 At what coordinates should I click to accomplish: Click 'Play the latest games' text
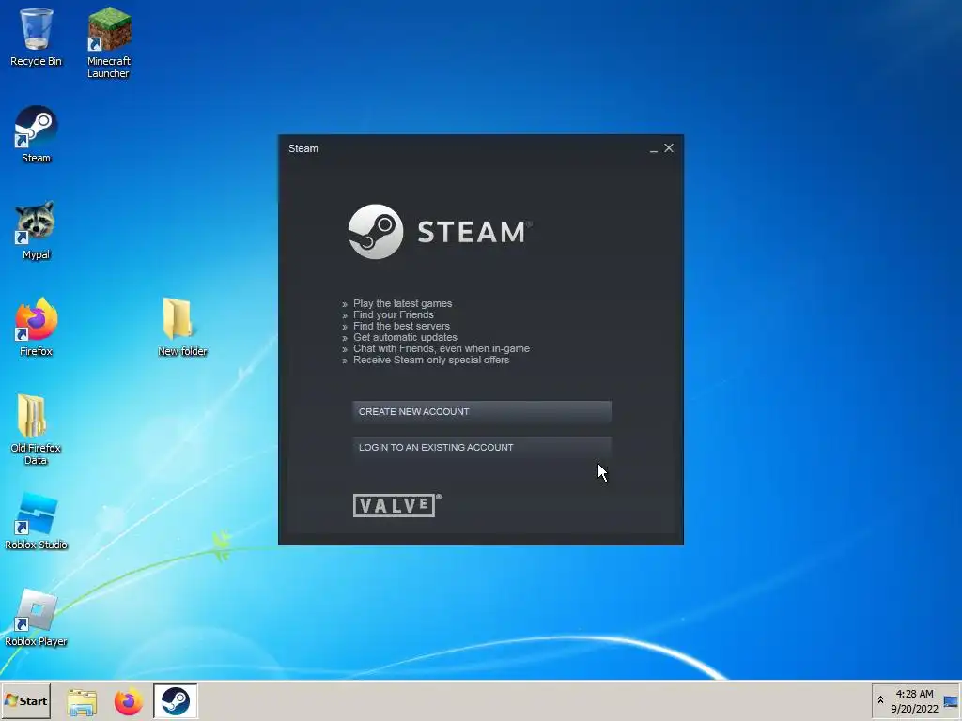click(x=402, y=303)
